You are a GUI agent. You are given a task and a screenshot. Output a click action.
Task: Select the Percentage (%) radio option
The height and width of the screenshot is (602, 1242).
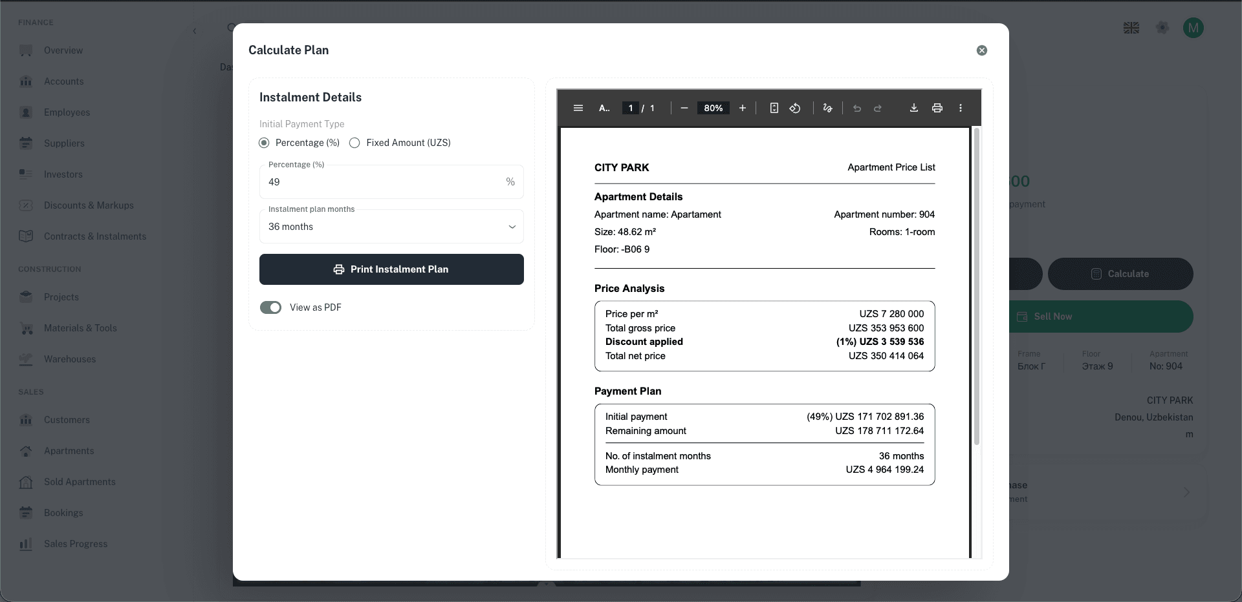click(x=264, y=143)
